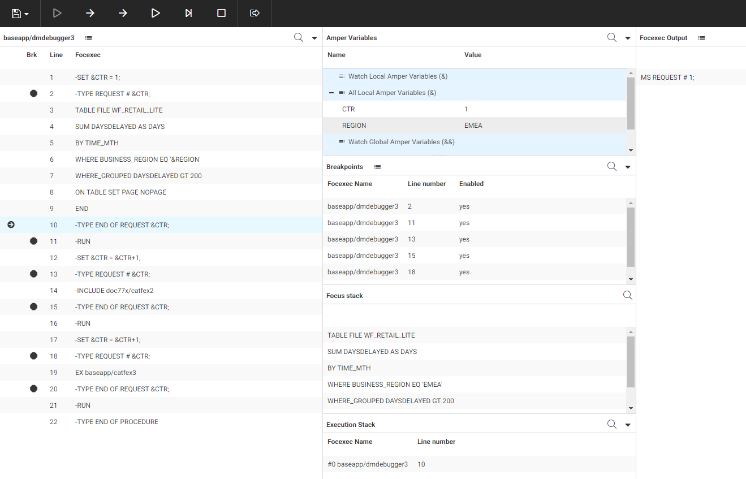Image resolution: width=746 pixels, height=479 pixels.
Task: Toggle the breakpoint dot on line 2
Action: [x=33, y=93]
